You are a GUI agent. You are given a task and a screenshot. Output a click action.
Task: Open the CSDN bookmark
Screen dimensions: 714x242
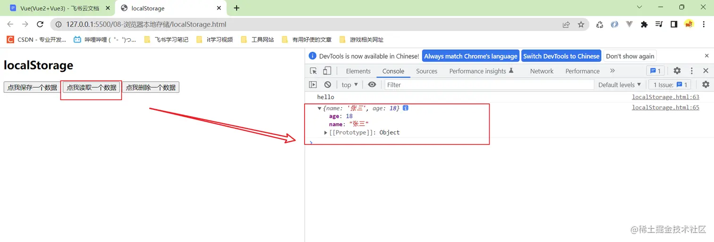pyautogui.click(x=36, y=40)
